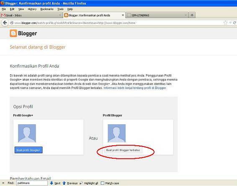Open the history dropdown arrow in address bar

[x=230, y=23]
